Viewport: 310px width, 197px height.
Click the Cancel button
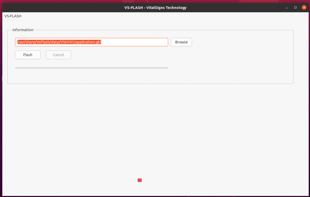(58, 55)
